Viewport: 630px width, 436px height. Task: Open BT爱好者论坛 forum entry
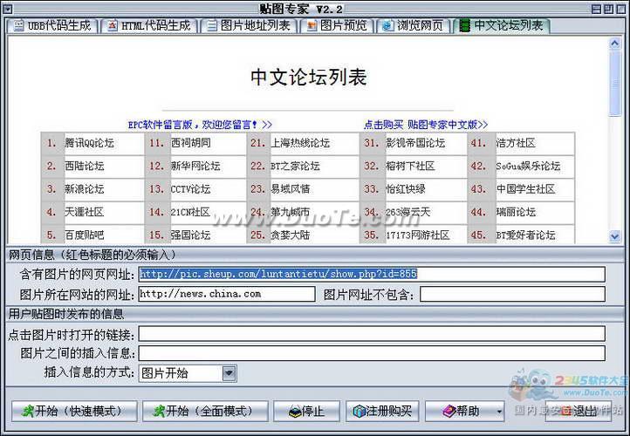(x=525, y=235)
